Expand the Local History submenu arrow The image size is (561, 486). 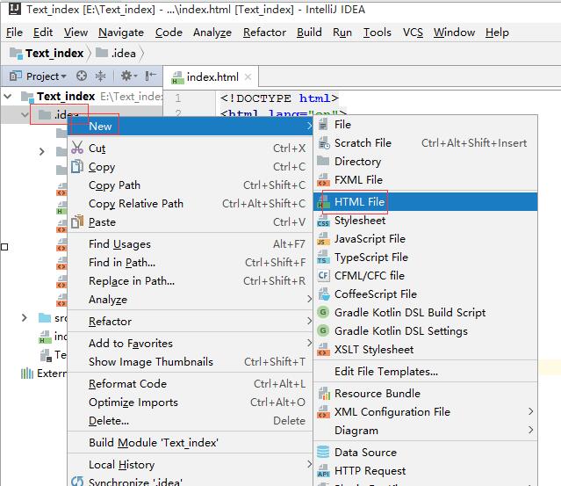click(x=309, y=464)
